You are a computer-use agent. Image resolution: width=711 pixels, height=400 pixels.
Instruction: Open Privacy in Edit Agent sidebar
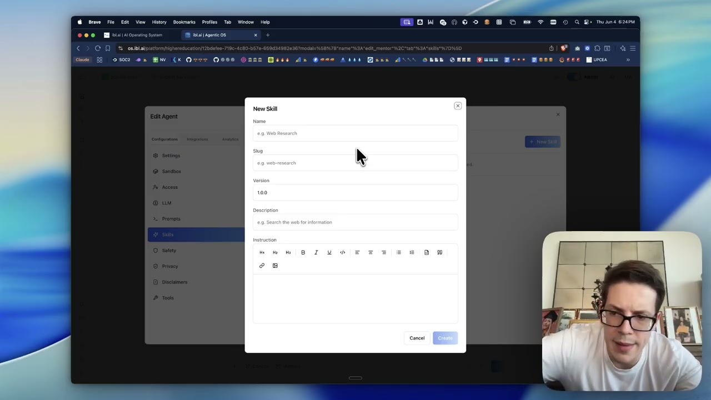coord(170,266)
